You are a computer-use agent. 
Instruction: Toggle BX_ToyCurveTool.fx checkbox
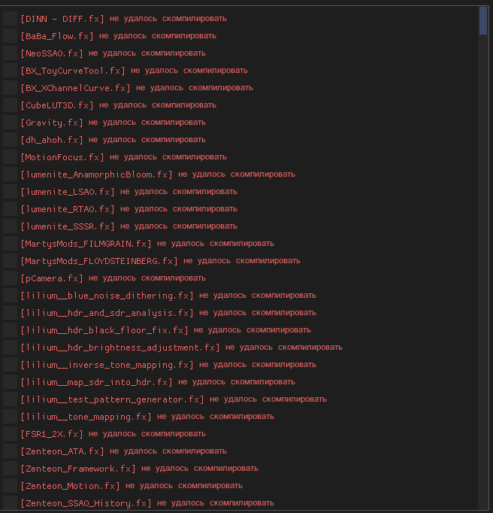point(10,71)
